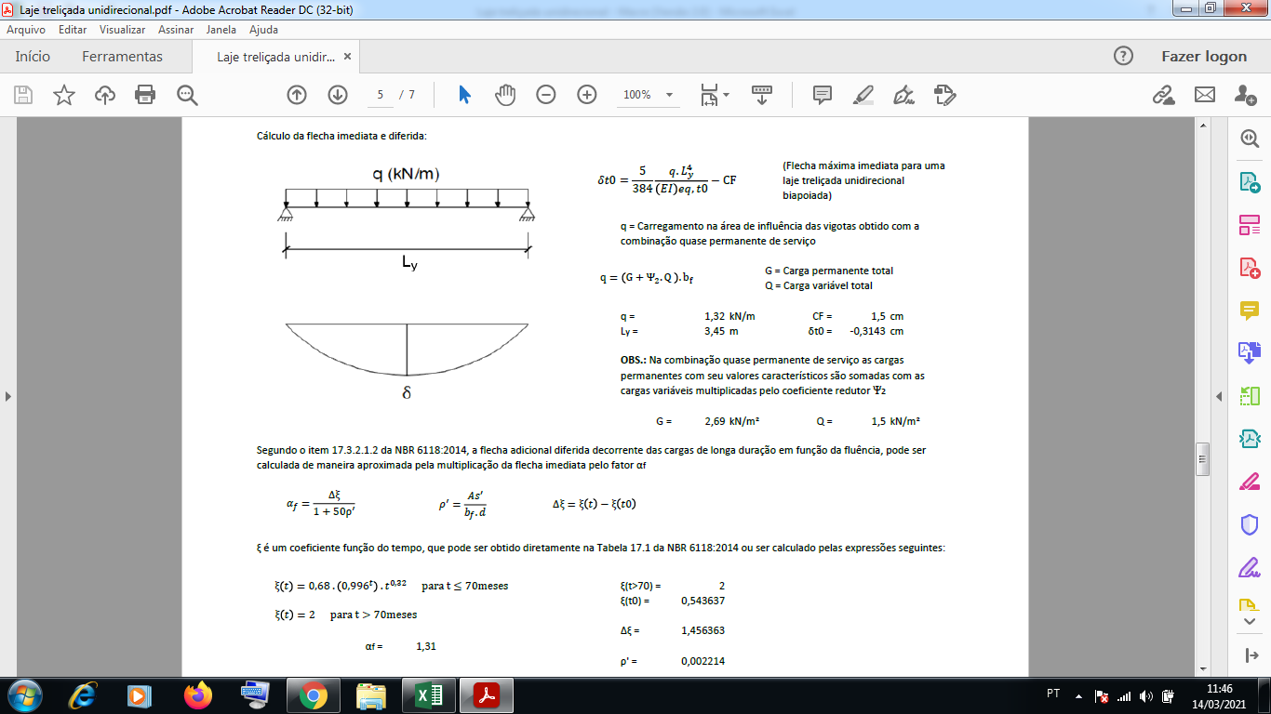Viewport: 1271px width, 714px height.
Task: Open the Export PDF tool in the right pane
Action: pyautogui.click(x=1249, y=181)
